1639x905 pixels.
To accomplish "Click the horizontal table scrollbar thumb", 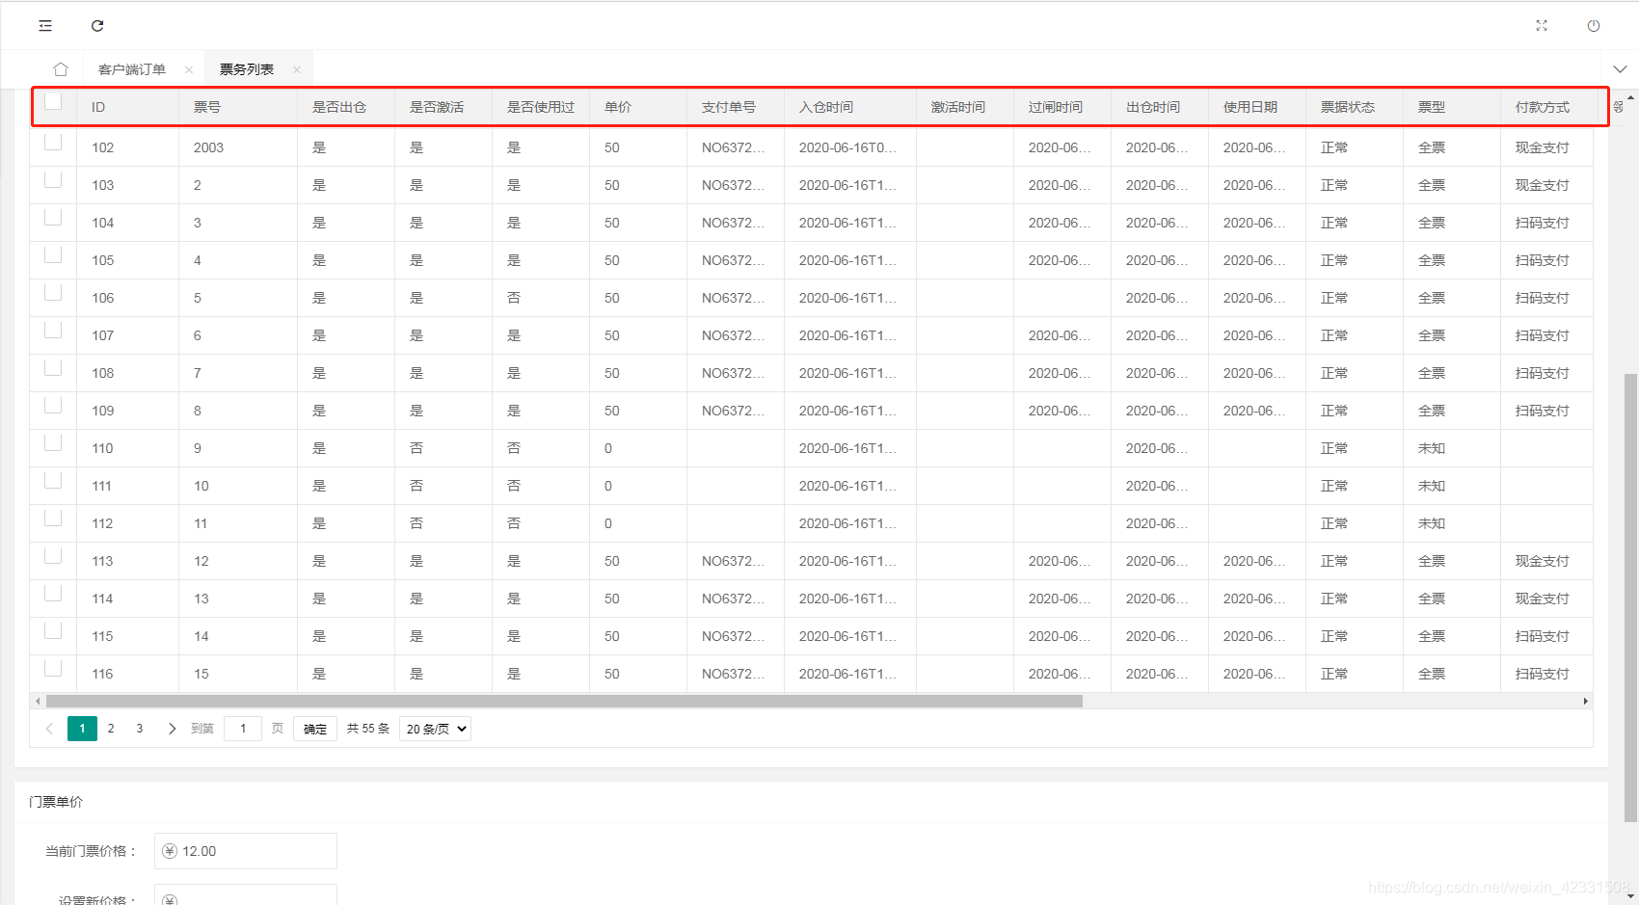I will coord(564,702).
